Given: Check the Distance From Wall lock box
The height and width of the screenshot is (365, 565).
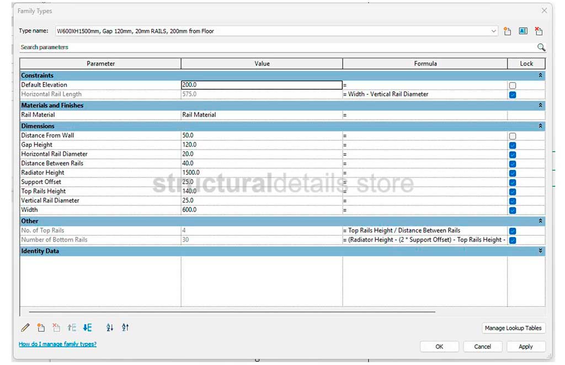Looking at the screenshot, I should pos(513,136).
